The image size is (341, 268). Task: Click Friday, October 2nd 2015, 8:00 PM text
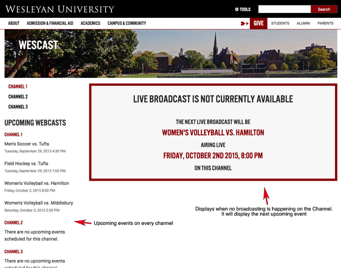click(213, 156)
